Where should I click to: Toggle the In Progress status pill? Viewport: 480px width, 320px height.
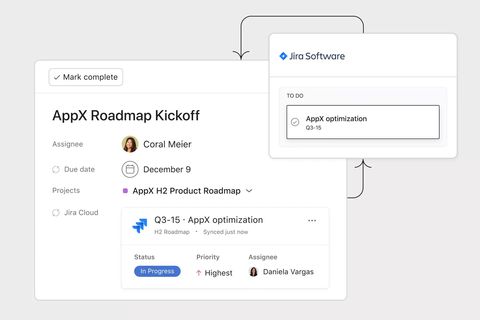click(157, 271)
